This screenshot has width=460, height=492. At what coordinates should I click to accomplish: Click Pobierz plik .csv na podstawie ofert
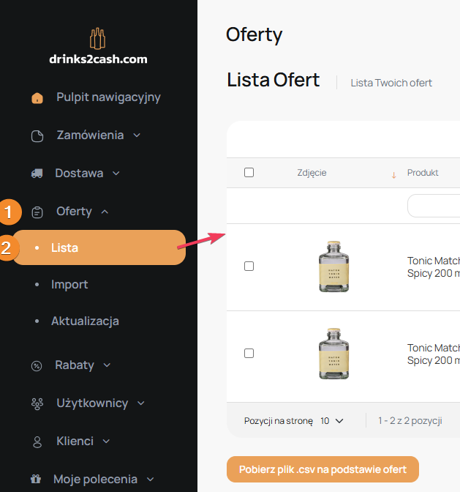[323, 469]
